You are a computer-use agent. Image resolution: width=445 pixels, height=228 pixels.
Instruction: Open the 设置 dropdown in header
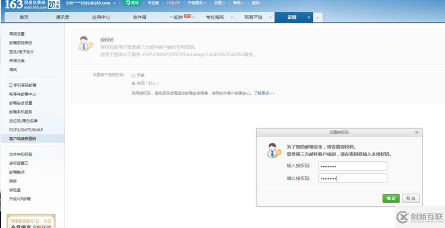[x=219, y=3]
